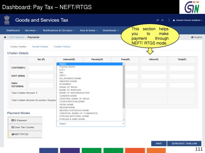The width and height of the screenshot is (205, 153).
Task: Click the card icon of E-Payment
Action: [x=13, y=120]
